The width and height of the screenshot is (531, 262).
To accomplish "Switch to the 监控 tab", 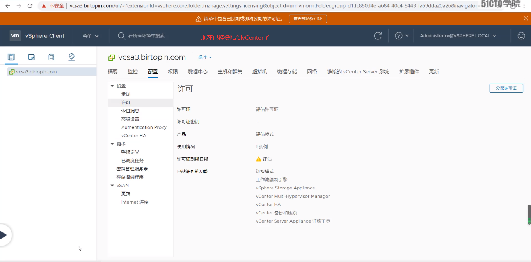I will point(133,72).
